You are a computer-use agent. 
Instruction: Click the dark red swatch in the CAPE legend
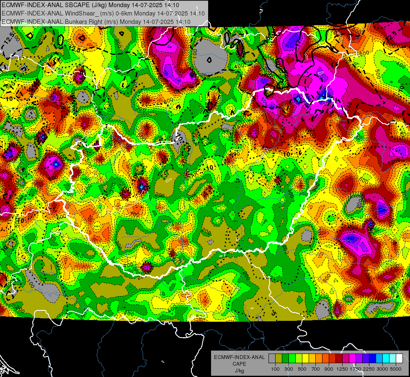[x=339, y=359]
